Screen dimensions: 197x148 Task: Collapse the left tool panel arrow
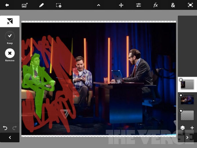10,137
